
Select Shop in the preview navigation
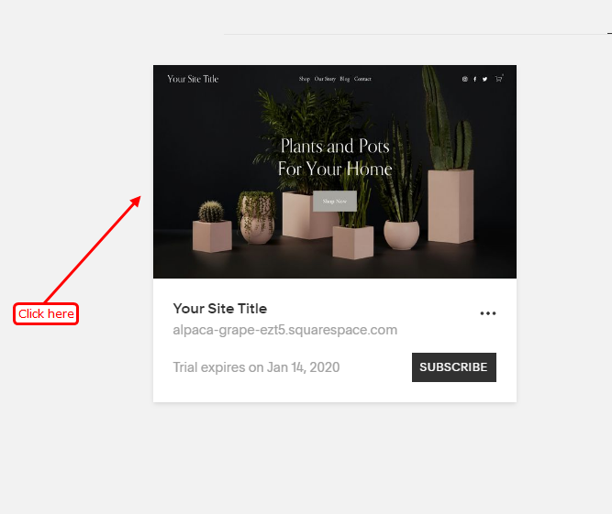tap(305, 79)
